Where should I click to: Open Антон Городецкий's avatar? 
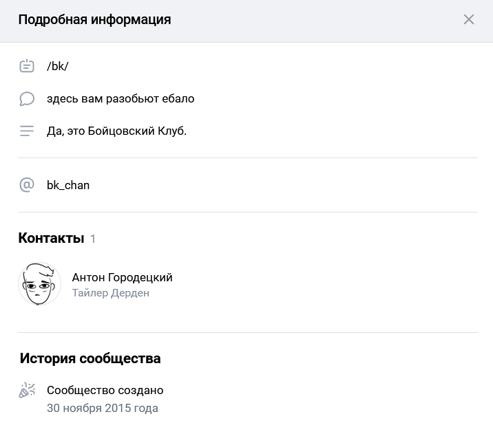(x=40, y=284)
